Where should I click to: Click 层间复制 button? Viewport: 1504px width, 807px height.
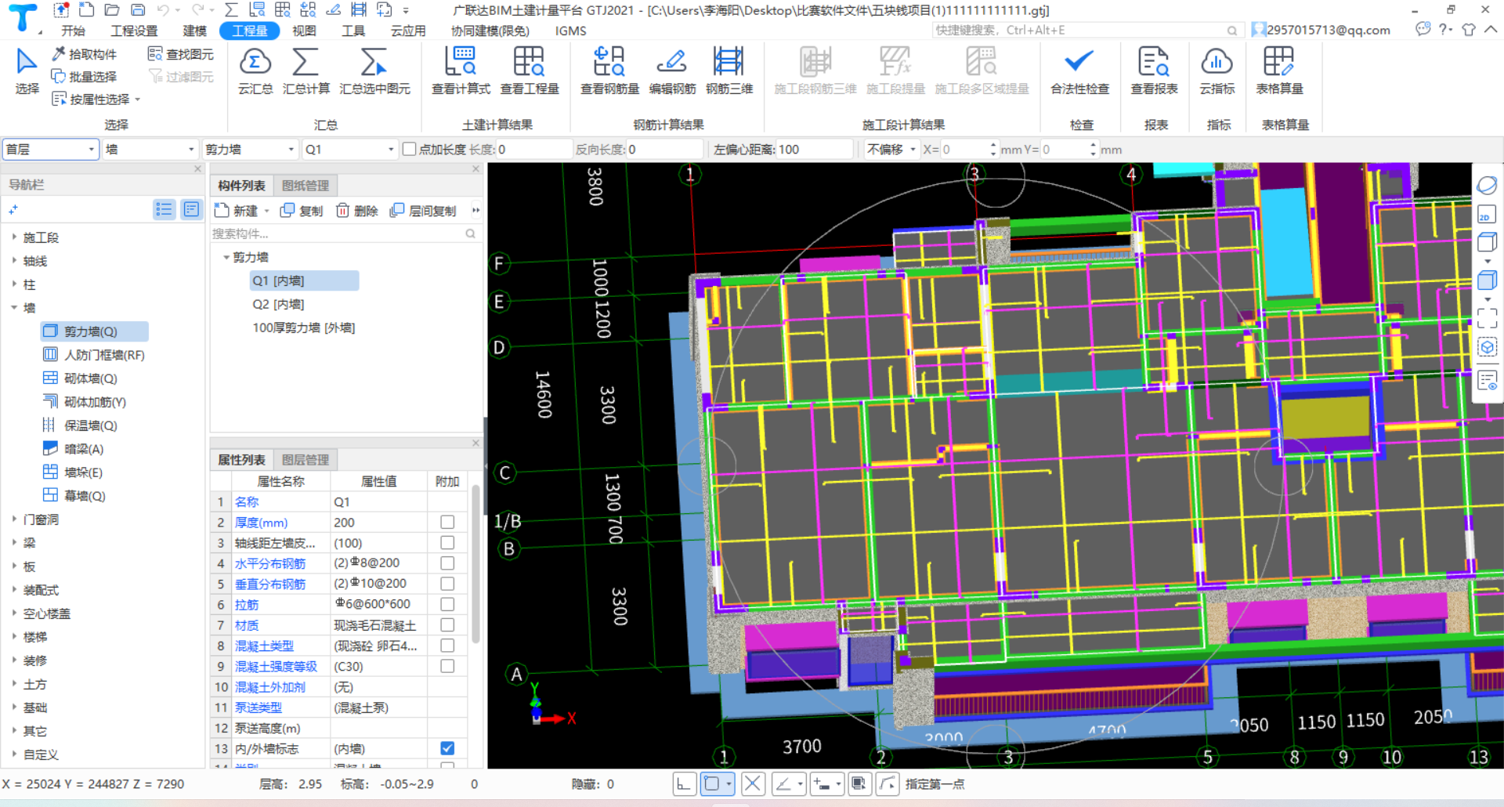(x=423, y=211)
